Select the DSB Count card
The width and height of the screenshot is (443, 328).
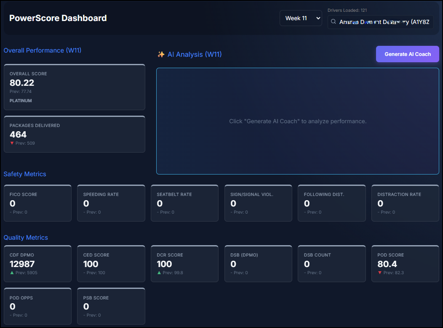click(332, 264)
